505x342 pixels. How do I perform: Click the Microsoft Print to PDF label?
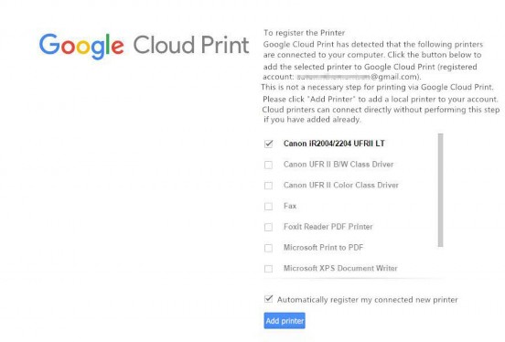point(323,248)
